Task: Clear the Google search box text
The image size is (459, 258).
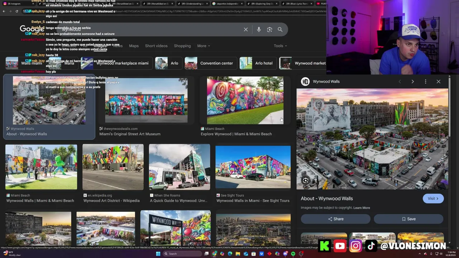Action: click(246, 29)
